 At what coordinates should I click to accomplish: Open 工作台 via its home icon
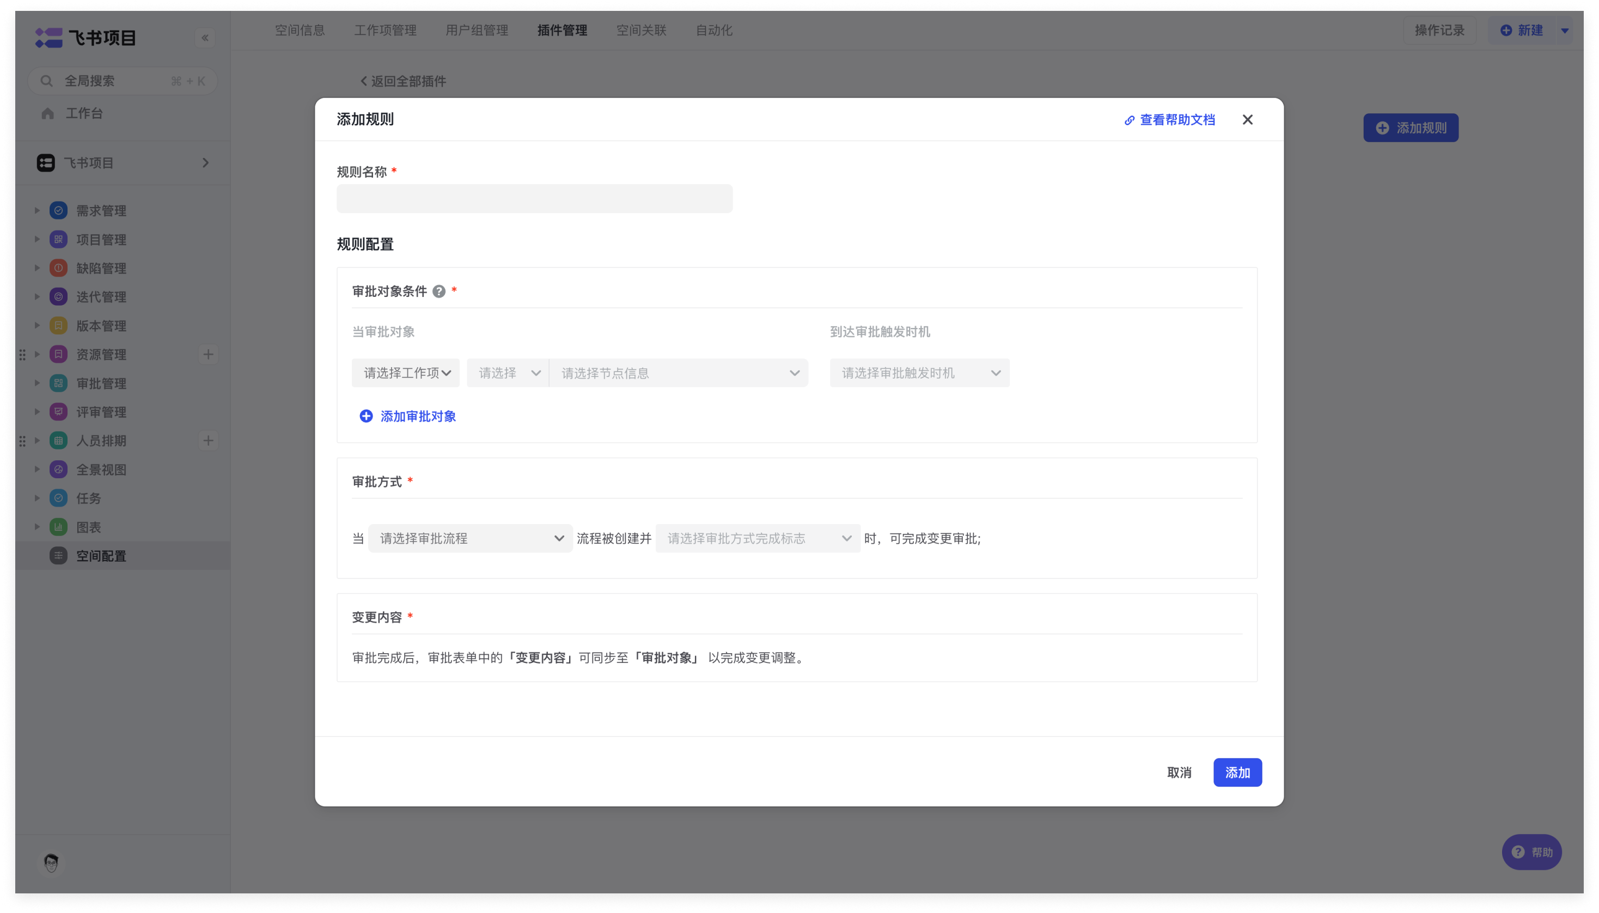[x=47, y=113]
